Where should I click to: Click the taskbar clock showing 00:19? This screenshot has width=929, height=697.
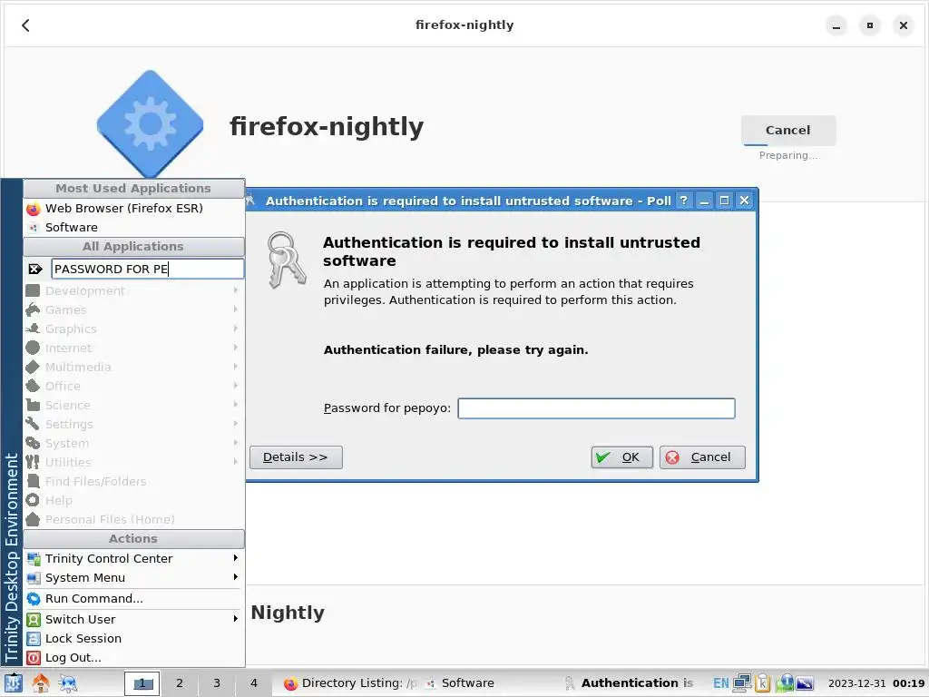(875, 683)
